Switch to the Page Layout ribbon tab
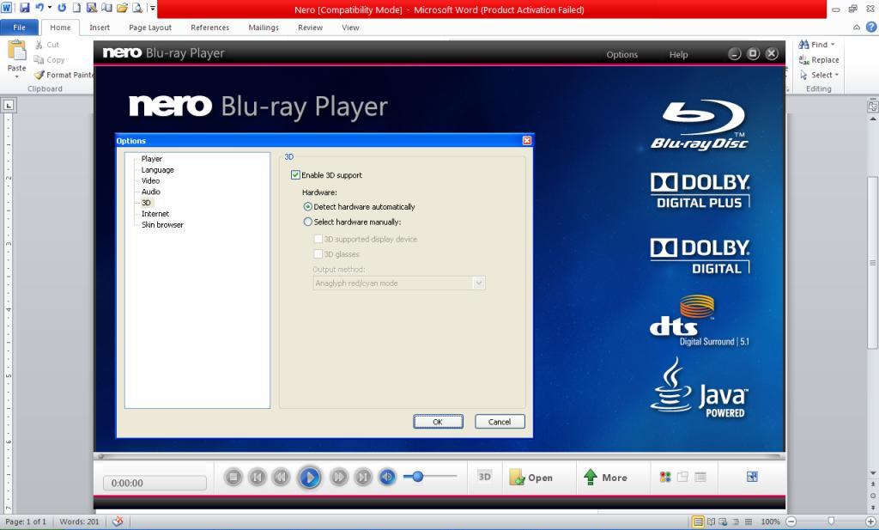Screen dimensions: 879x530 coord(150,27)
